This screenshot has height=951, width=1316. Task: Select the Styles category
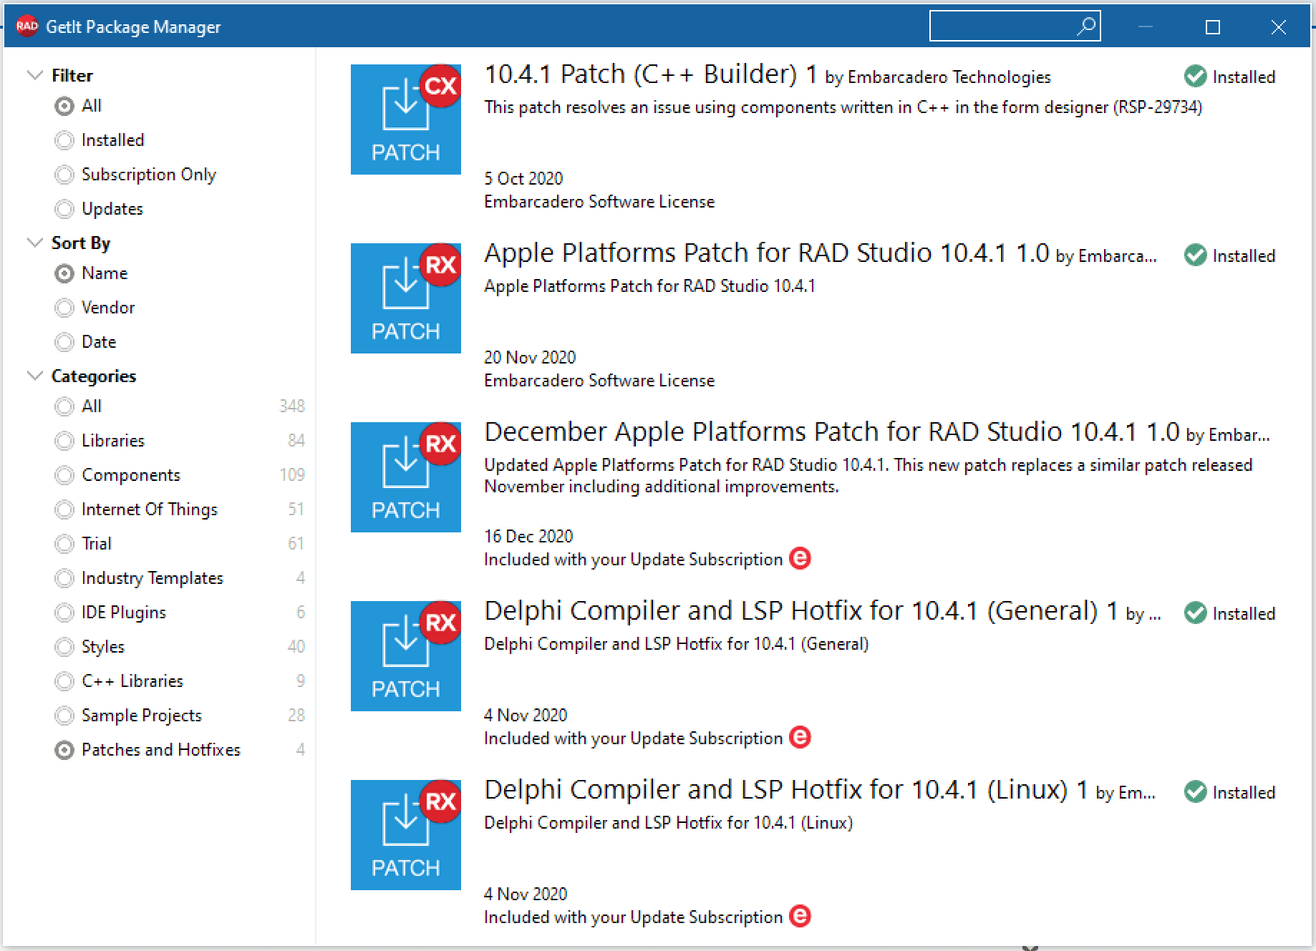point(64,647)
